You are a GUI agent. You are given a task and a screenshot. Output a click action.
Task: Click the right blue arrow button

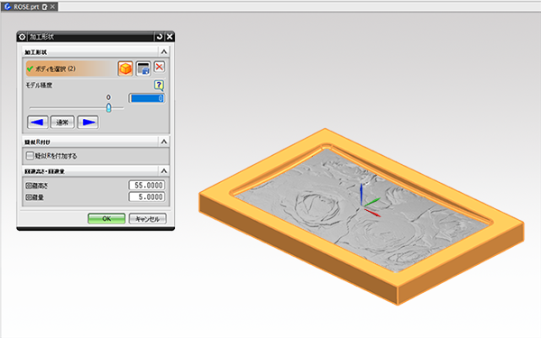click(88, 122)
